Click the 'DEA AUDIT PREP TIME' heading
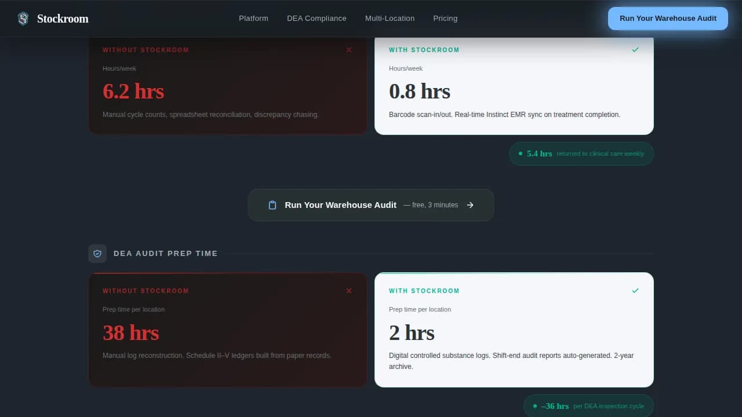 166,254
